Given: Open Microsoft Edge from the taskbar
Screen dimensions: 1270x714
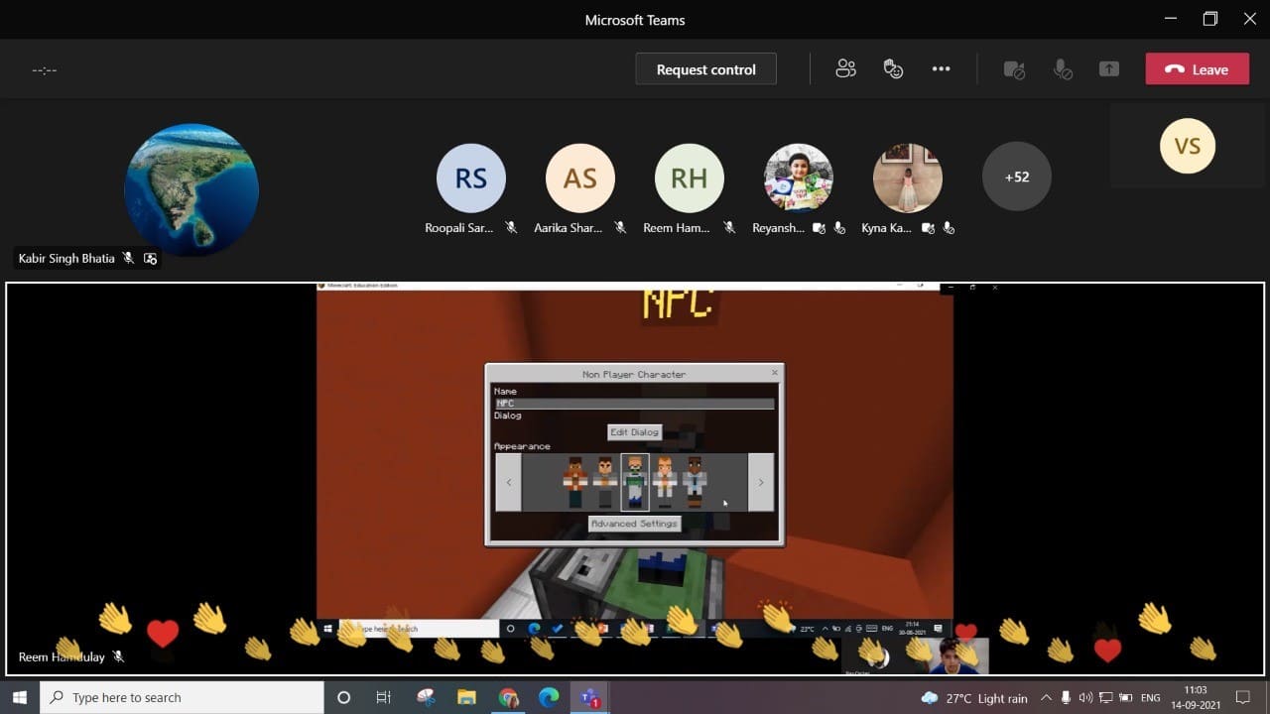Looking at the screenshot, I should click(x=549, y=698).
